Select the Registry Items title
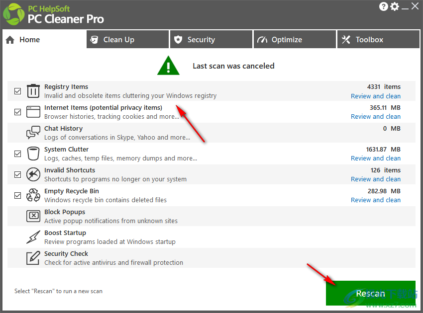Viewport: 423px width, 313px height. pos(66,87)
